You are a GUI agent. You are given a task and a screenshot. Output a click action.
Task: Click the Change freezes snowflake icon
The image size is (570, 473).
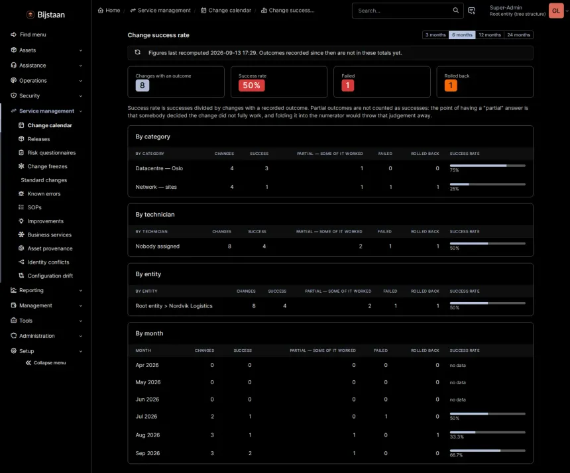(21, 166)
